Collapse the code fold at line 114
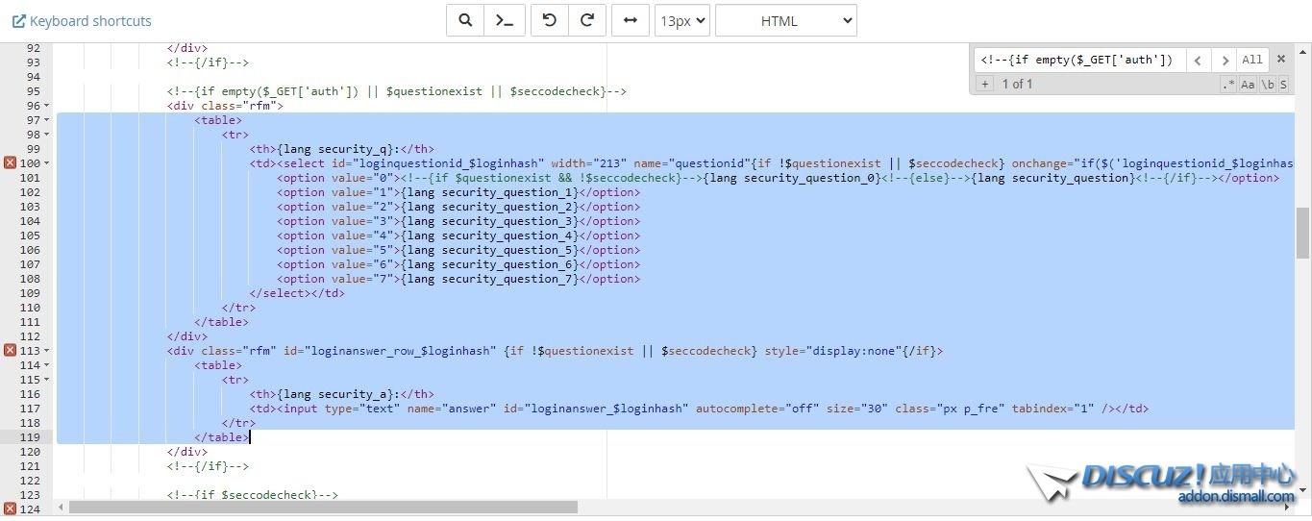1312x521 pixels. pyautogui.click(x=47, y=365)
